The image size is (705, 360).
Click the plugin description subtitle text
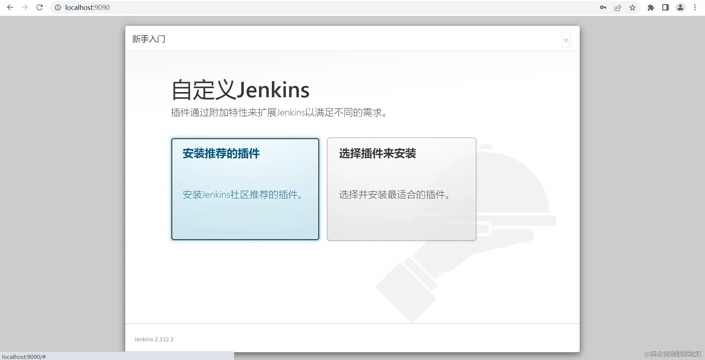280,112
